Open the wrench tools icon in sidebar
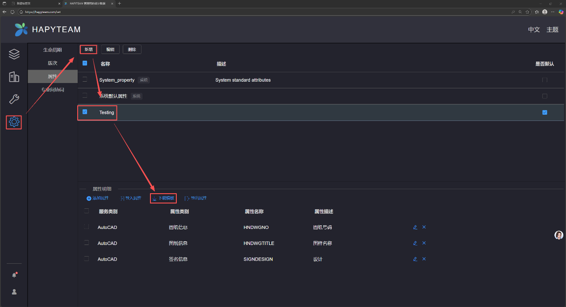 [x=14, y=99]
